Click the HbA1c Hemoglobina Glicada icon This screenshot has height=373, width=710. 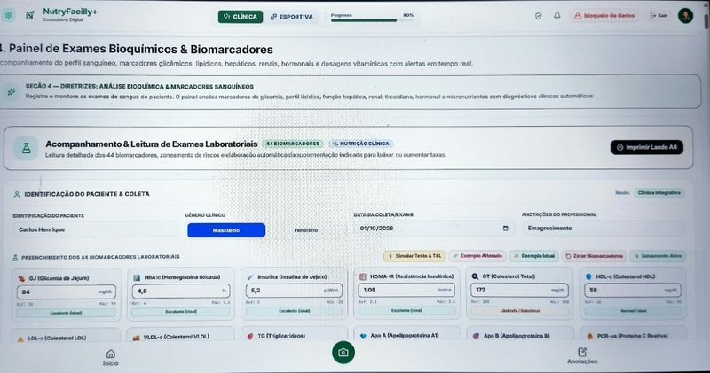pyautogui.click(x=137, y=277)
